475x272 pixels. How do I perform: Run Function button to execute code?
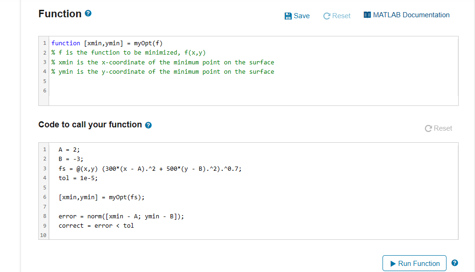pos(414,263)
